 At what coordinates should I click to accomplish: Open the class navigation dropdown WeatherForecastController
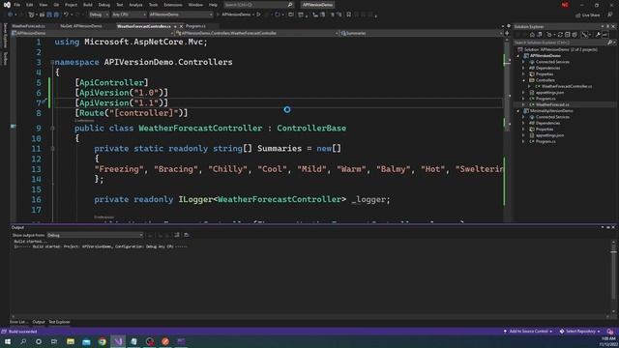(256, 33)
